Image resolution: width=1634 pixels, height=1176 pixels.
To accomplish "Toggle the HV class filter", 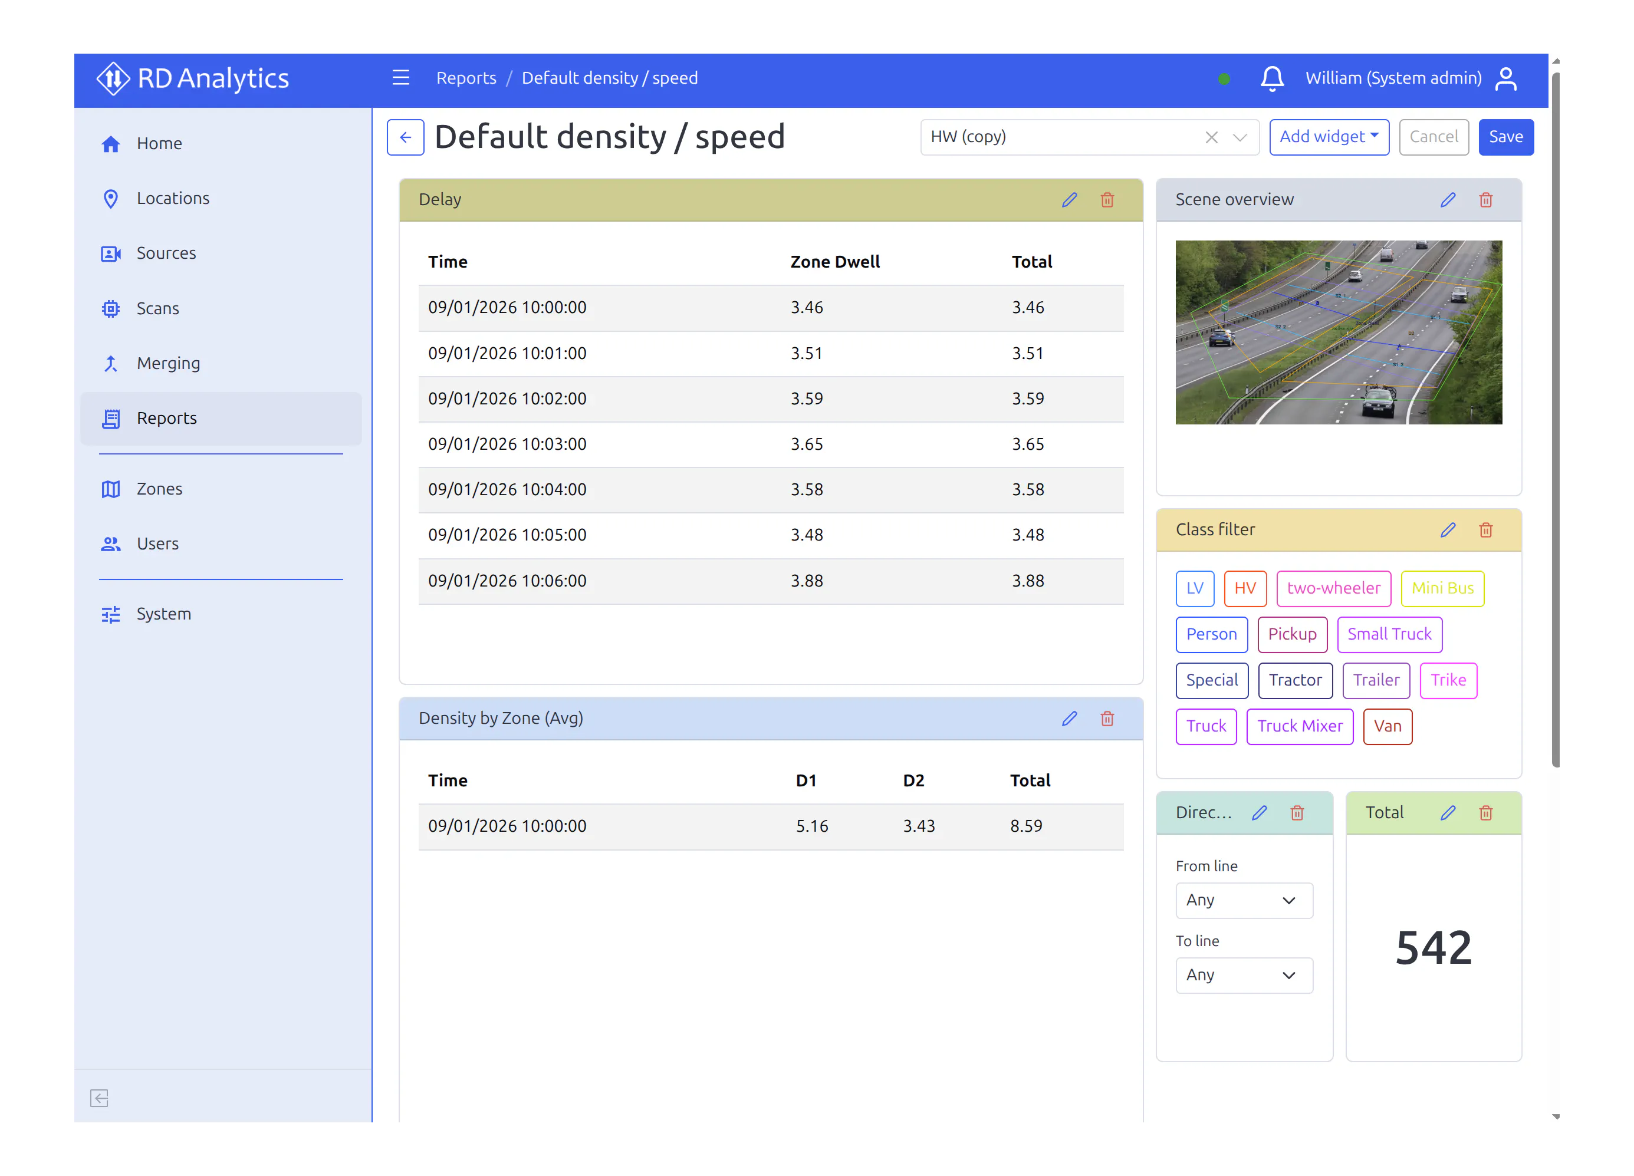I will click(x=1245, y=588).
